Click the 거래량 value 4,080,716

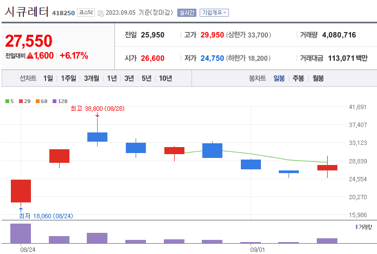click(339, 35)
